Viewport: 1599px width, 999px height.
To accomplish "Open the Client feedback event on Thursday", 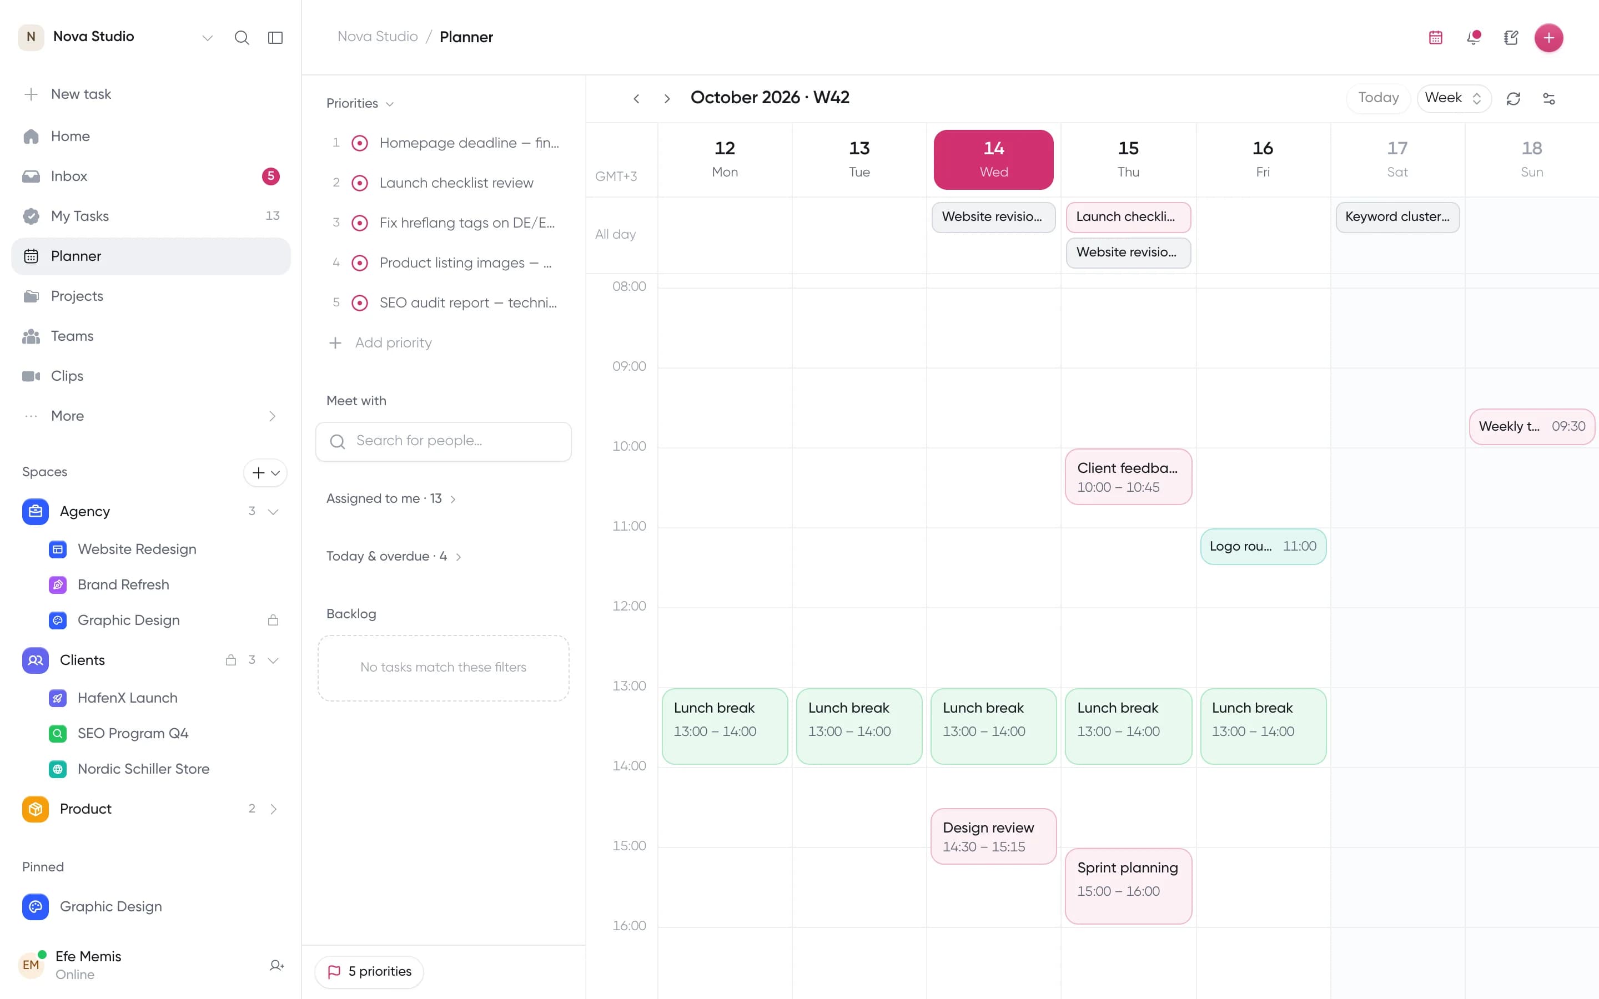I will click(1129, 477).
